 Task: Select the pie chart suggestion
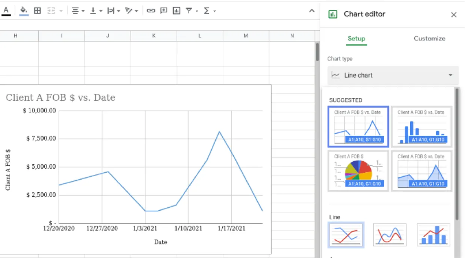[358, 171]
